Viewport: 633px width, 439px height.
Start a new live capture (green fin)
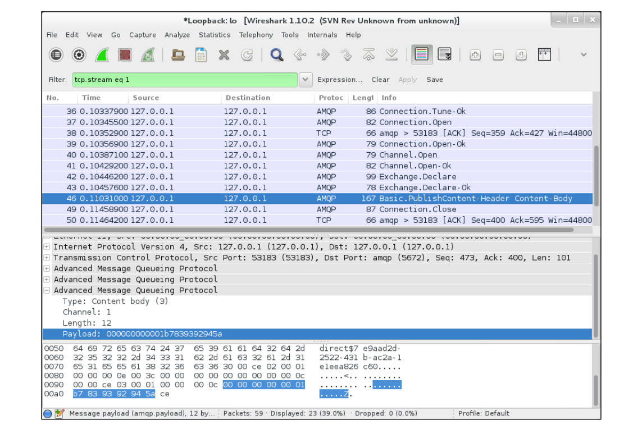coord(102,54)
